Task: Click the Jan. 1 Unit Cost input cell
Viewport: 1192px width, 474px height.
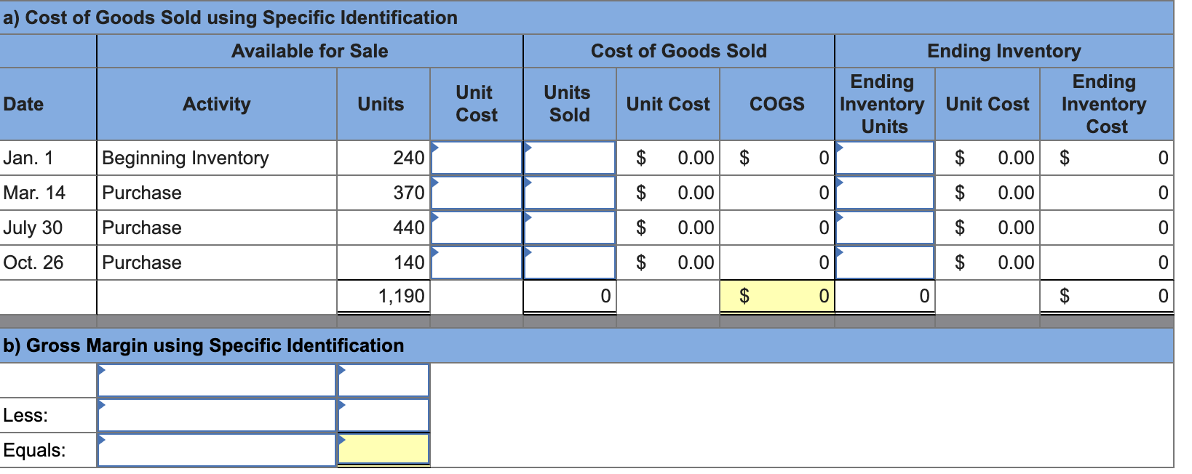Action: tap(477, 158)
